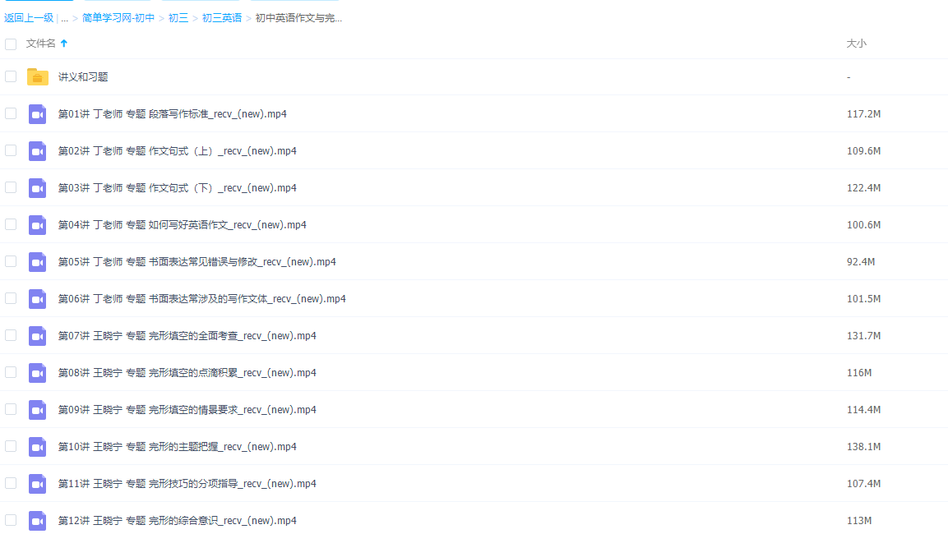
Task: Tick the select-all checkbox in the header
Action: (x=11, y=44)
